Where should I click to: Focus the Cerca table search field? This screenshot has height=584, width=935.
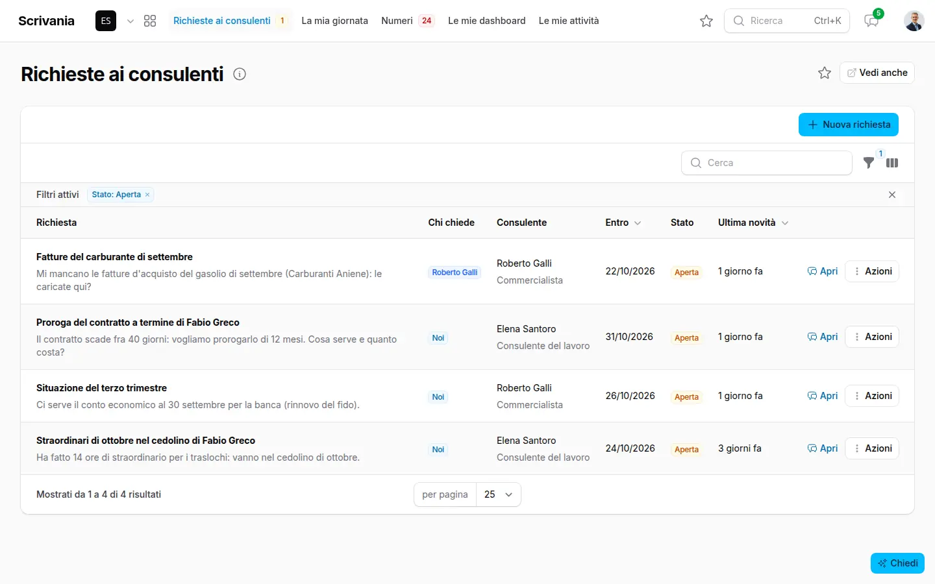pos(767,163)
